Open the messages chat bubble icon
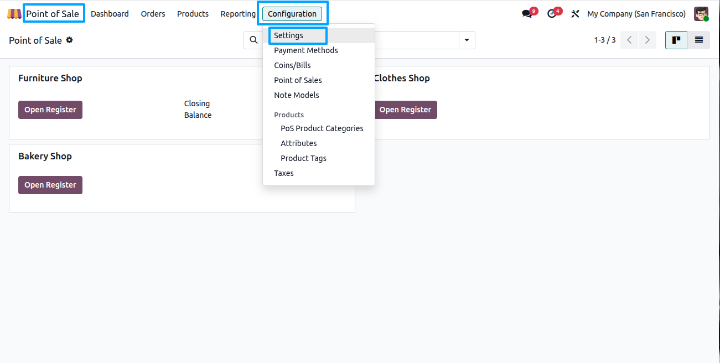 pos(527,14)
